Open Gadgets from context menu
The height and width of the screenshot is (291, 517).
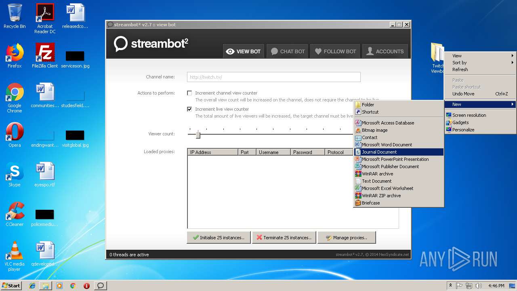click(x=480, y=122)
